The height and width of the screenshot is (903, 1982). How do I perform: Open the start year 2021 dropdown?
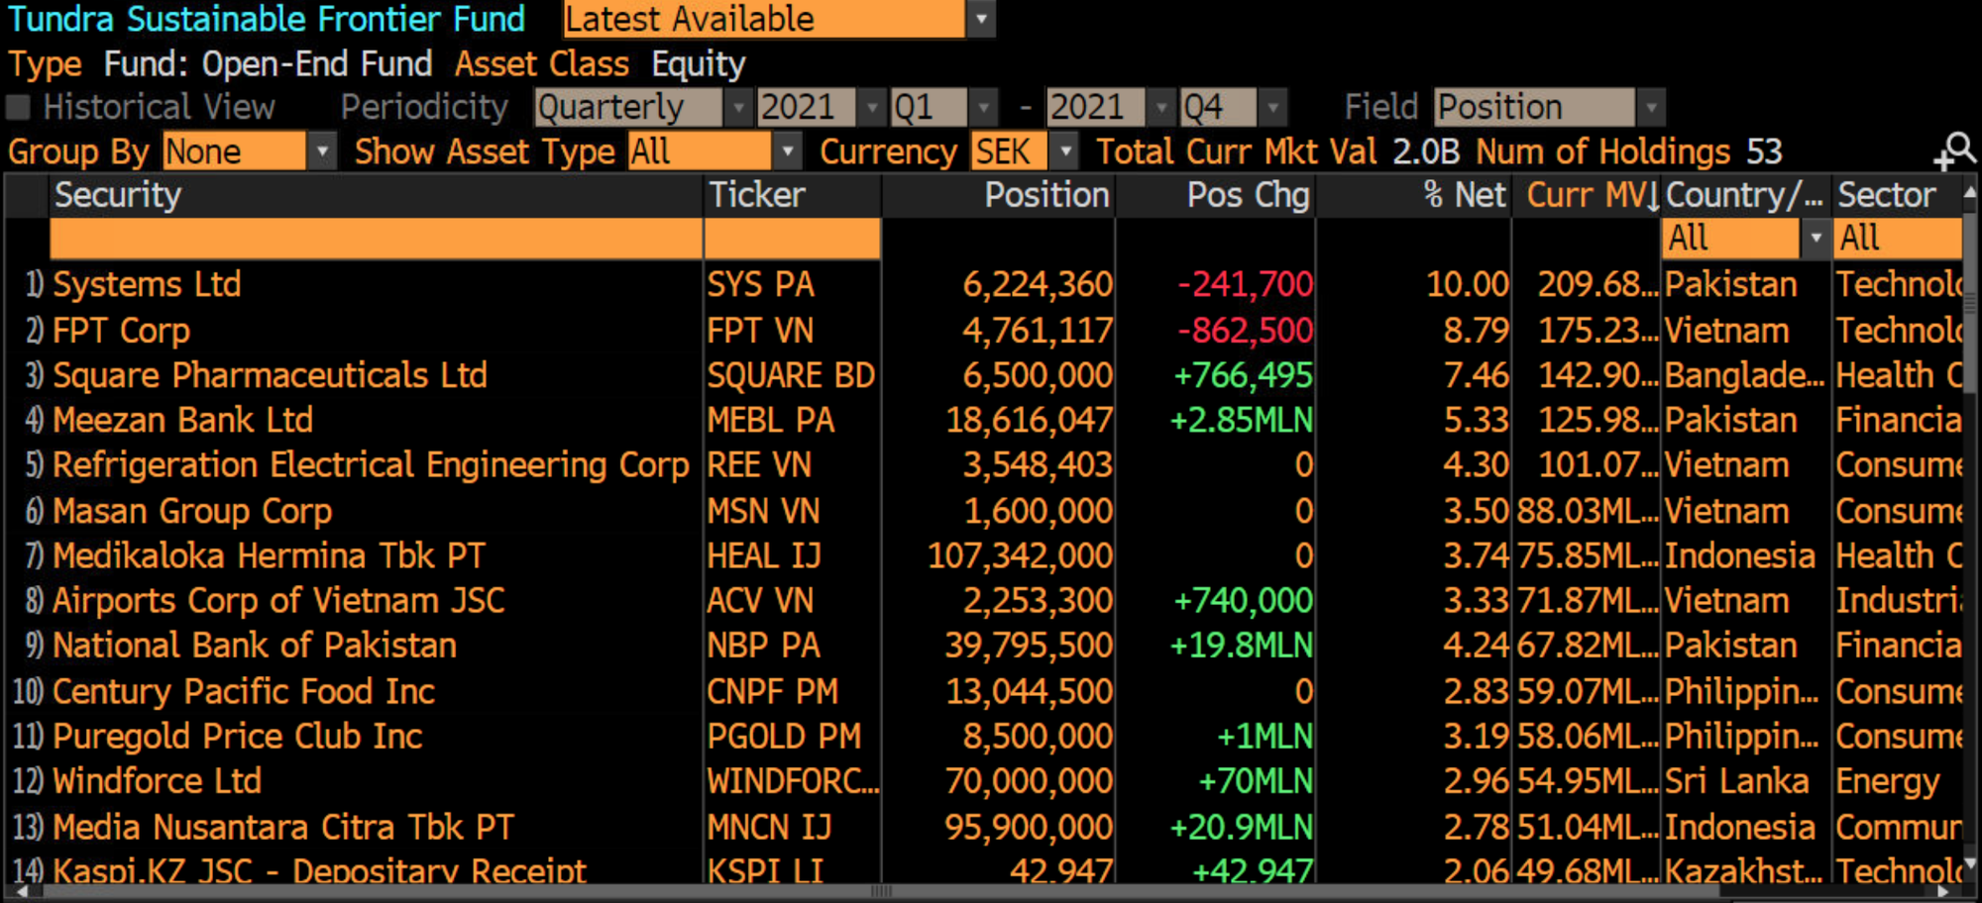coord(871,107)
